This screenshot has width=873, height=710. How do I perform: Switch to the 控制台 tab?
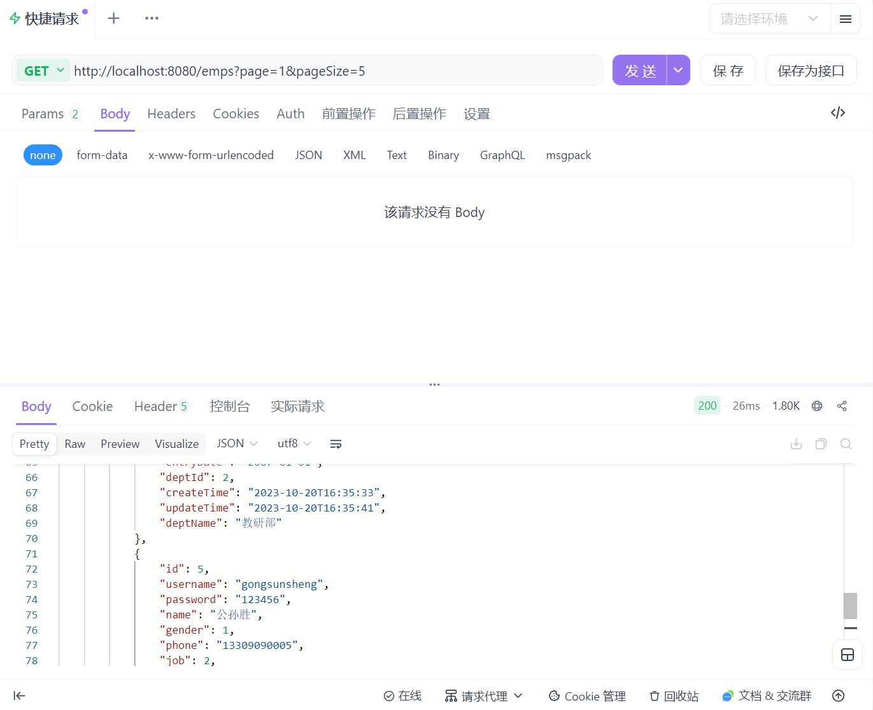click(x=229, y=407)
